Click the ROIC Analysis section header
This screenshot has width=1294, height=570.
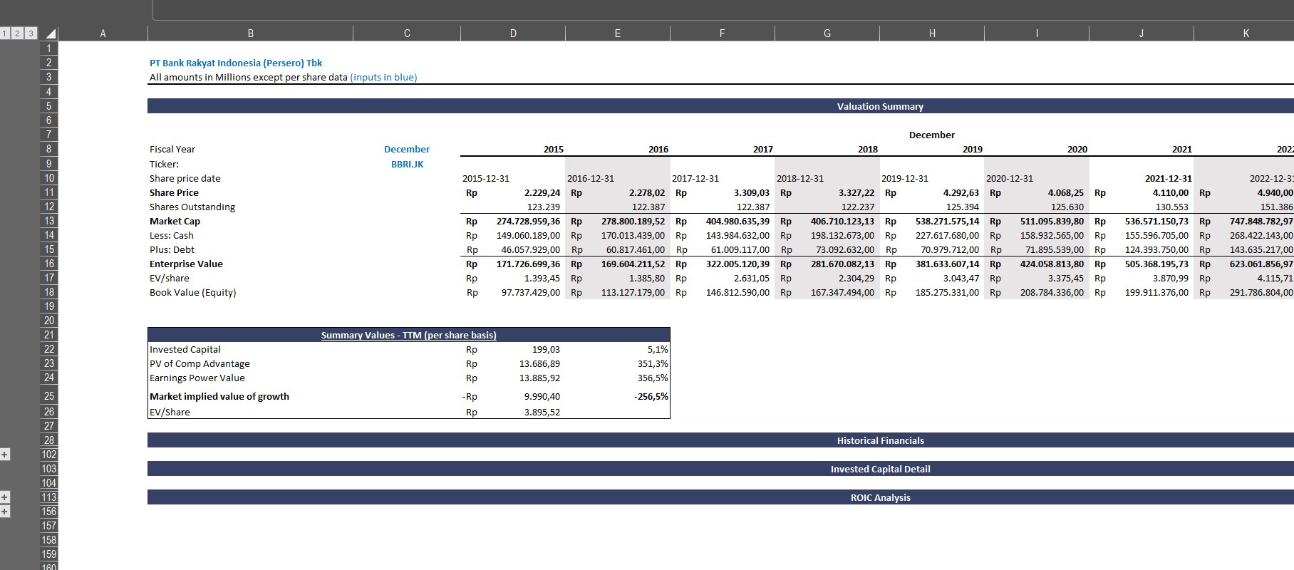pyautogui.click(x=880, y=497)
